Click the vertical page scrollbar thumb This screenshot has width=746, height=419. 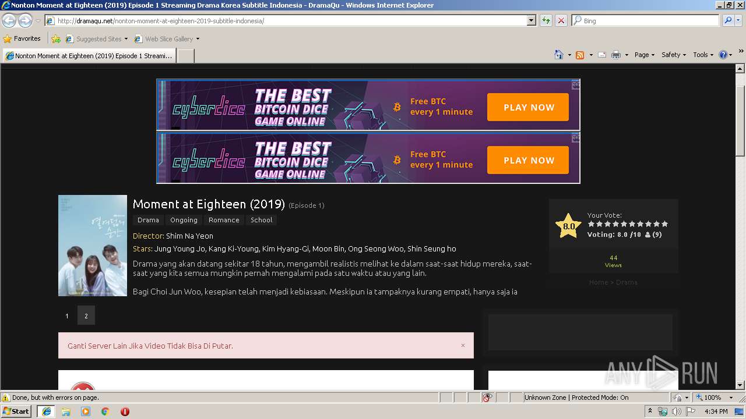(740, 120)
